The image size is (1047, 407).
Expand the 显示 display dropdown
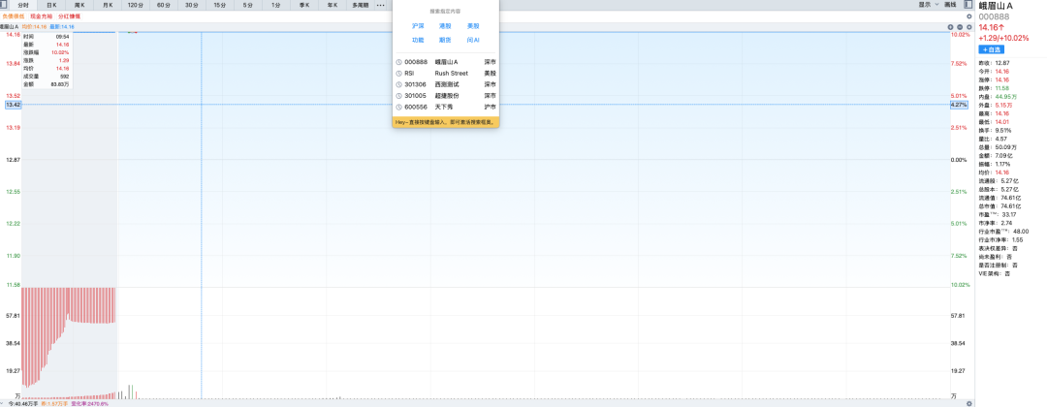929,4
